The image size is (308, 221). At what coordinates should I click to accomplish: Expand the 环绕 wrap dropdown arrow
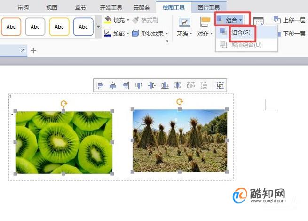(191, 33)
